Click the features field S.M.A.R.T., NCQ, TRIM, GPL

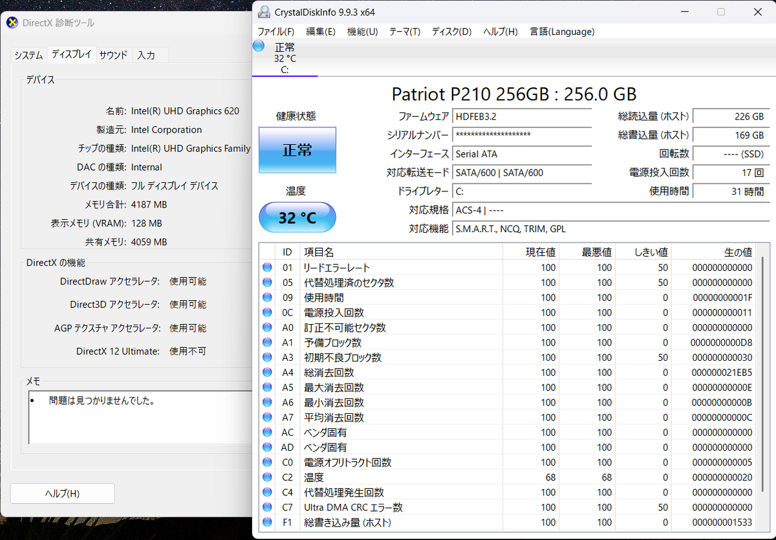point(611,229)
